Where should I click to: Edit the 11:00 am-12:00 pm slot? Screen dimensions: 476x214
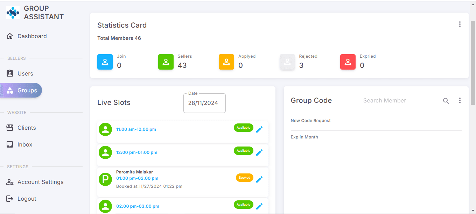259,129
